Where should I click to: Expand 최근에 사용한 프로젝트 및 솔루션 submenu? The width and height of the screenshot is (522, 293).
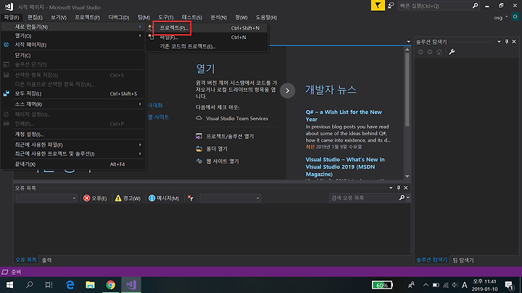(x=73, y=153)
